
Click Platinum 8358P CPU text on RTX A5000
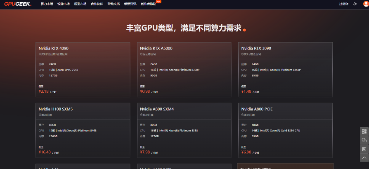175,70
